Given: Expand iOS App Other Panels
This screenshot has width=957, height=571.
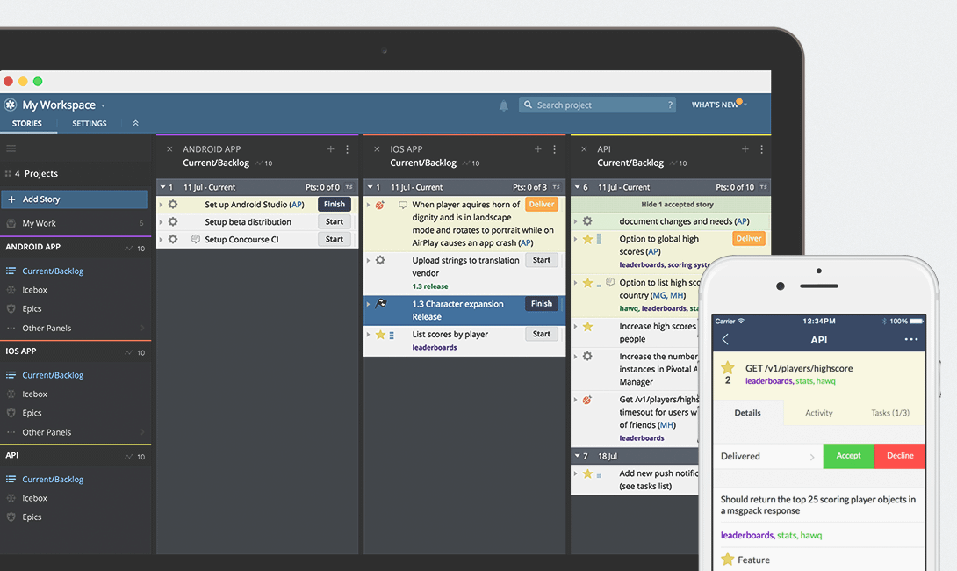Looking at the screenshot, I should pos(142,432).
